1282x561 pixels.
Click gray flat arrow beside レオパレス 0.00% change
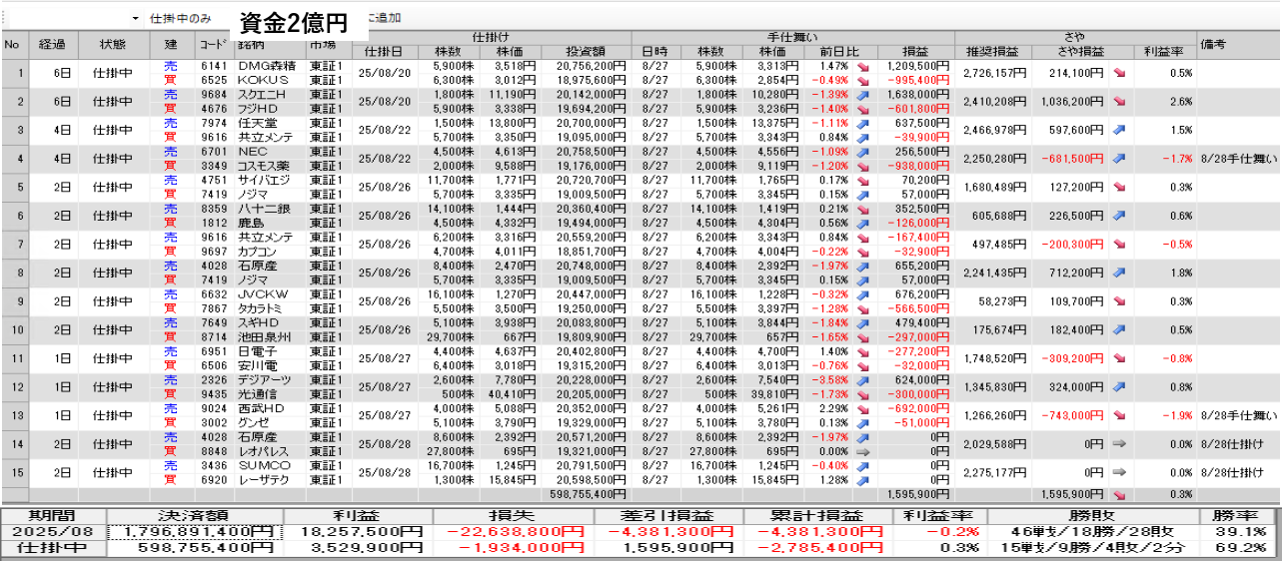(x=862, y=451)
